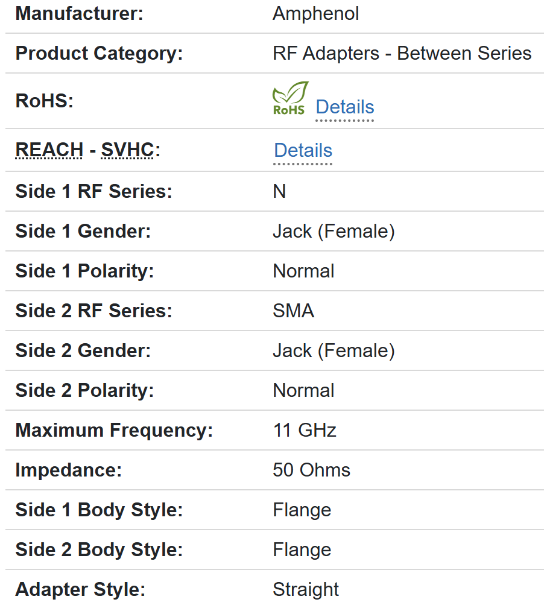Open the RoHS Details link
Image resolution: width=544 pixels, height=608 pixels.
(344, 107)
